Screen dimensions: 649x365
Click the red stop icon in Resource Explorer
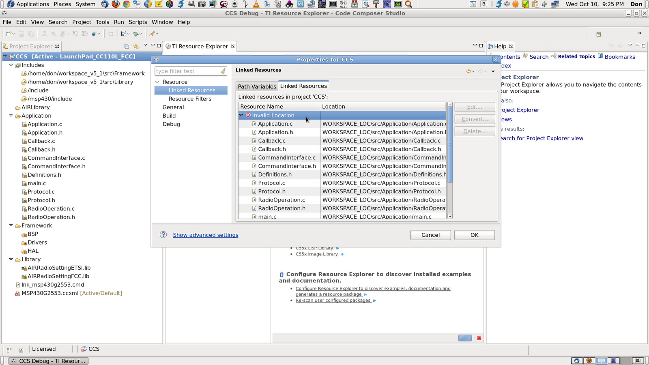[479, 338]
